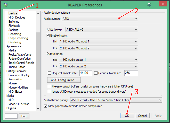170x123 pixels.
Task: Click the REAPER logo icon in title bar
Action: point(6,5)
